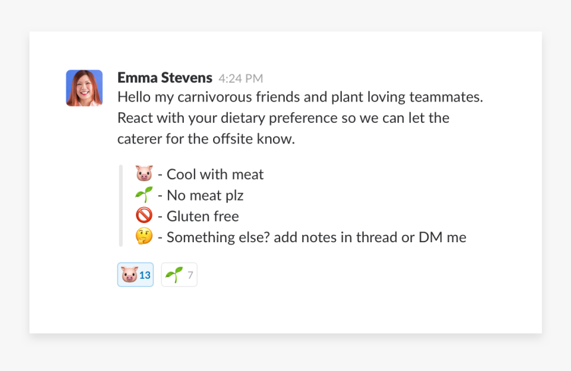Click the pig emoji beside Cool with meat

(x=144, y=174)
